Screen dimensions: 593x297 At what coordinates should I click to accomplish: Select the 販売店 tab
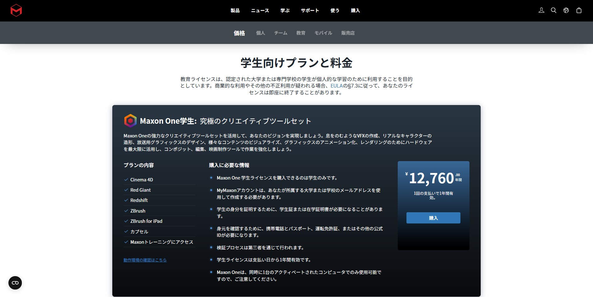point(348,33)
